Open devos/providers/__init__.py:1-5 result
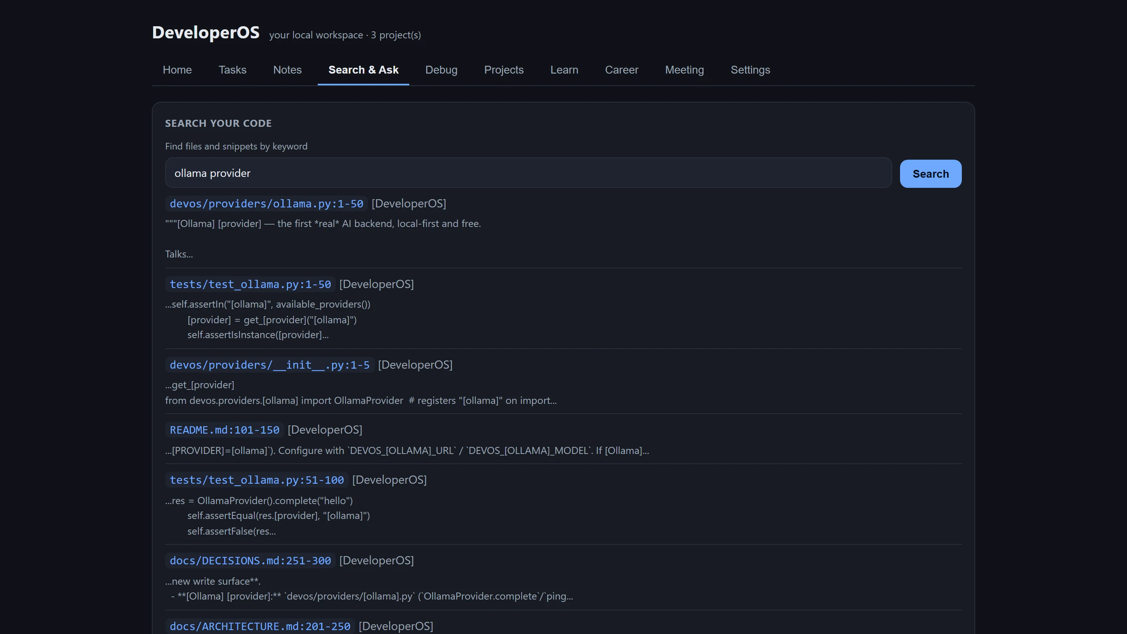This screenshot has height=634, width=1127. tap(270, 365)
